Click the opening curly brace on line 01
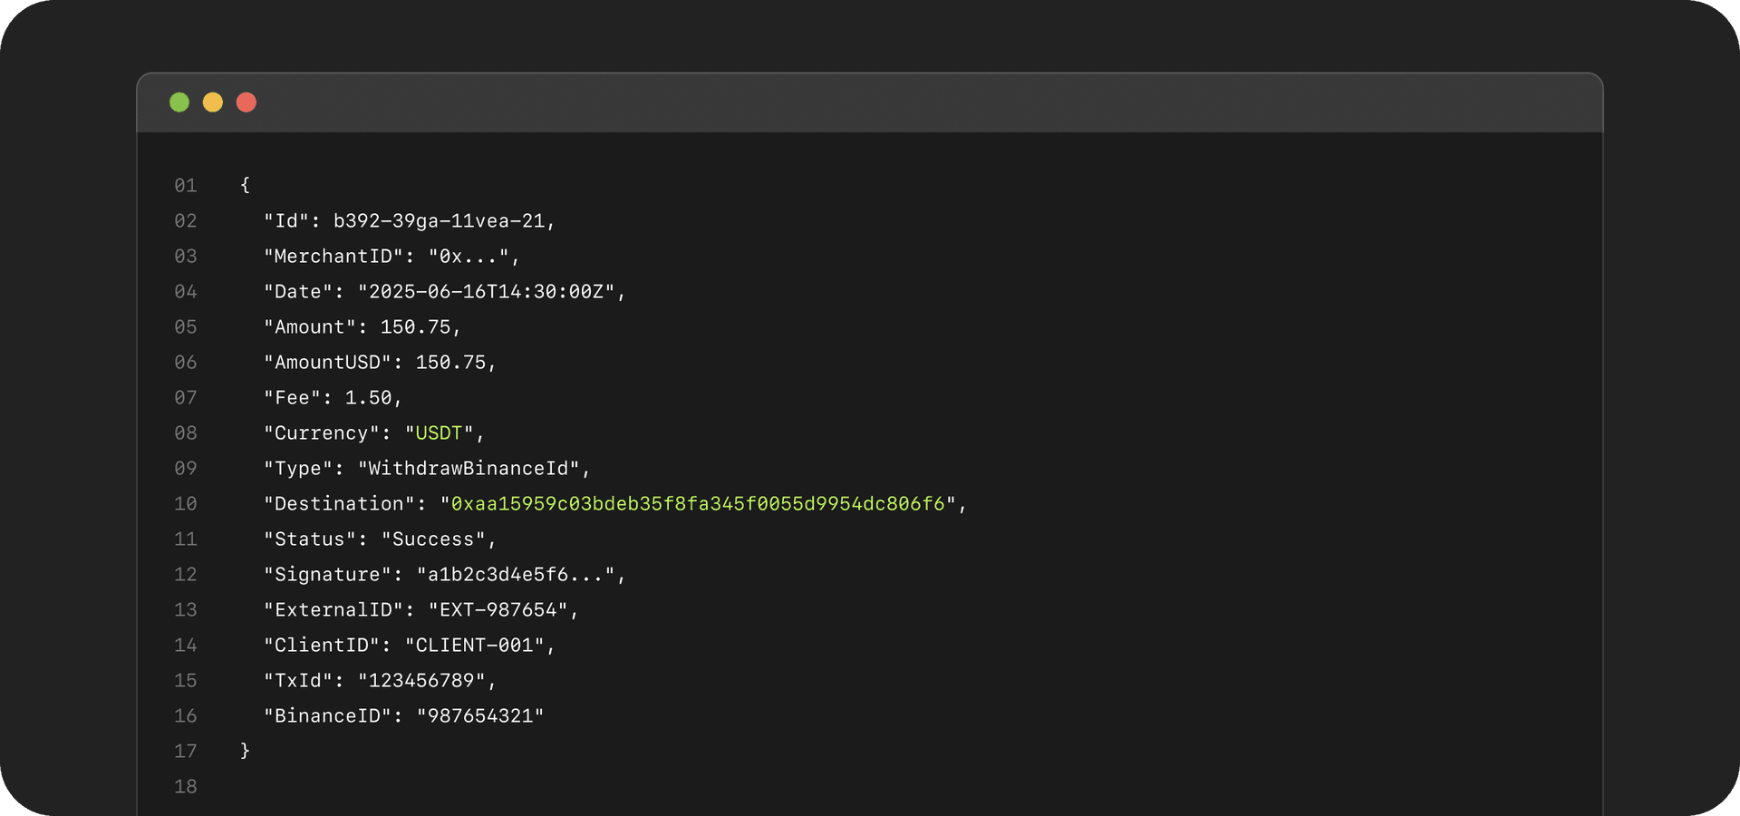 245,185
